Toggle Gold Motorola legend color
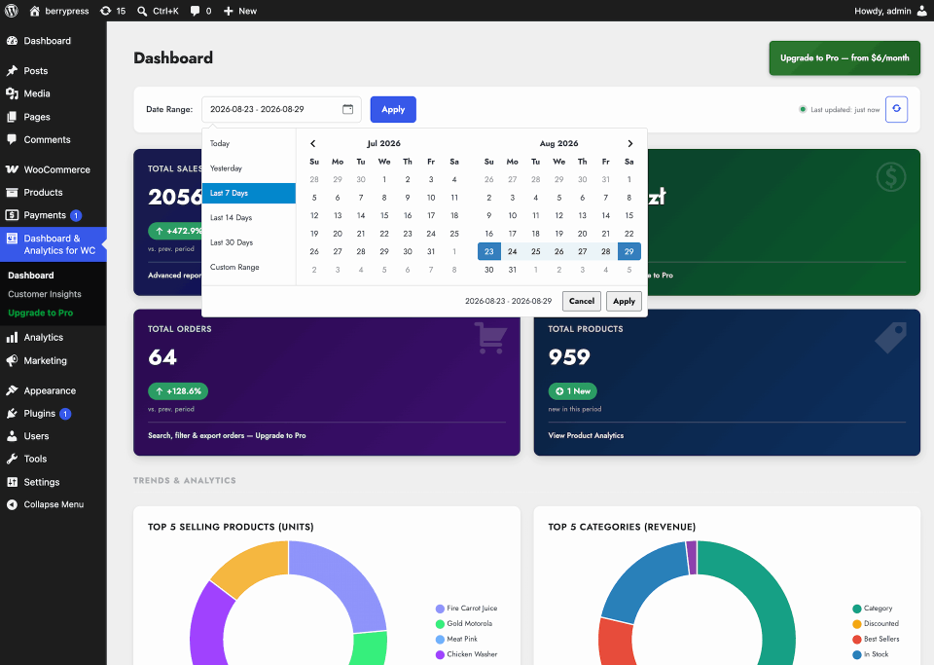 coord(440,624)
